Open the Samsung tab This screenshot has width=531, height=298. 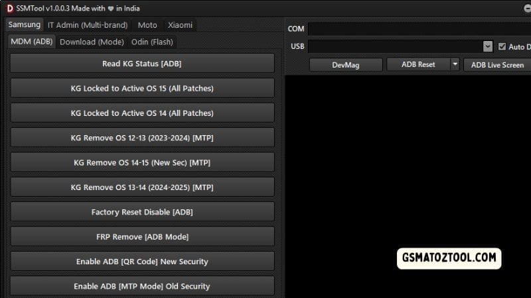24,25
